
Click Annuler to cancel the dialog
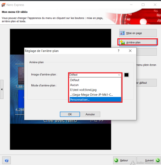[90, 114]
